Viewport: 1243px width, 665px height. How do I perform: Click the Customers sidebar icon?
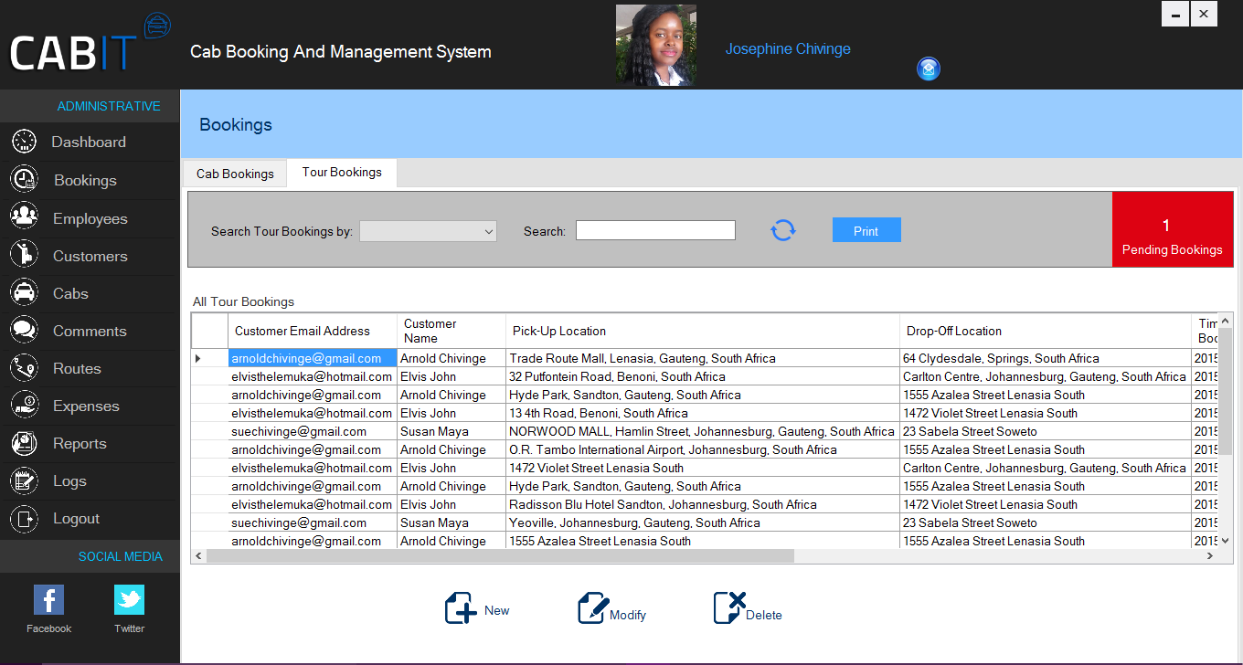pyautogui.click(x=24, y=255)
